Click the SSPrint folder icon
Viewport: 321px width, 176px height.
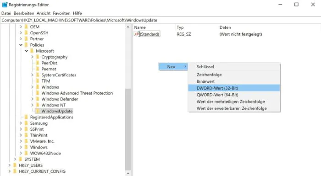[26, 129]
